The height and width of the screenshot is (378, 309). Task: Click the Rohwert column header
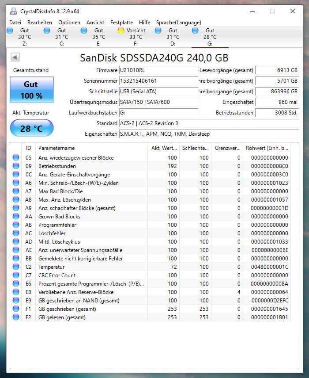267,148
